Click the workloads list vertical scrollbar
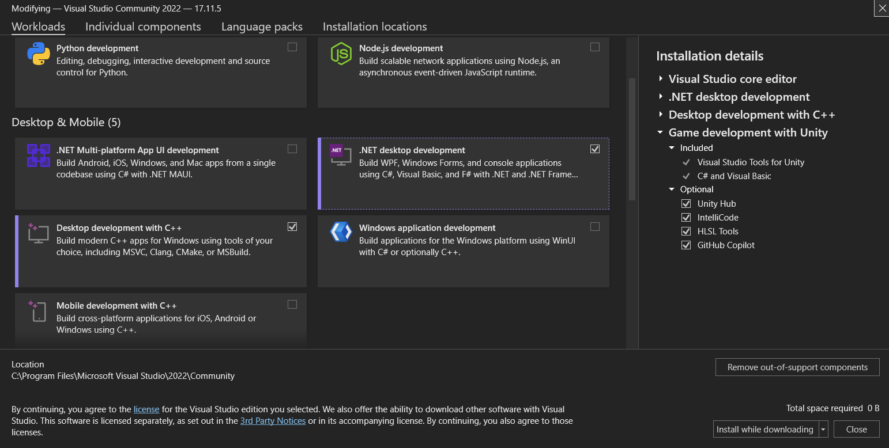This screenshot has width=889, height=448. [x=632, y=139]
